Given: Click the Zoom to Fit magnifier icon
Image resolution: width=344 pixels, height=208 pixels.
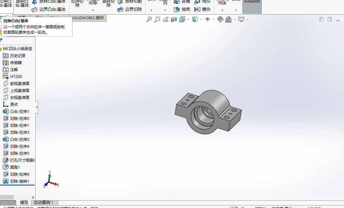Looking at the screenshot, I should pos(149,19).
